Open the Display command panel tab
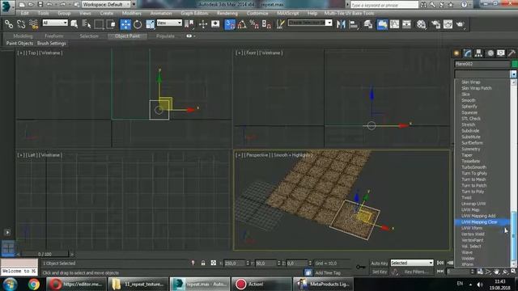The image size is (518, 291). coord(501,53)
